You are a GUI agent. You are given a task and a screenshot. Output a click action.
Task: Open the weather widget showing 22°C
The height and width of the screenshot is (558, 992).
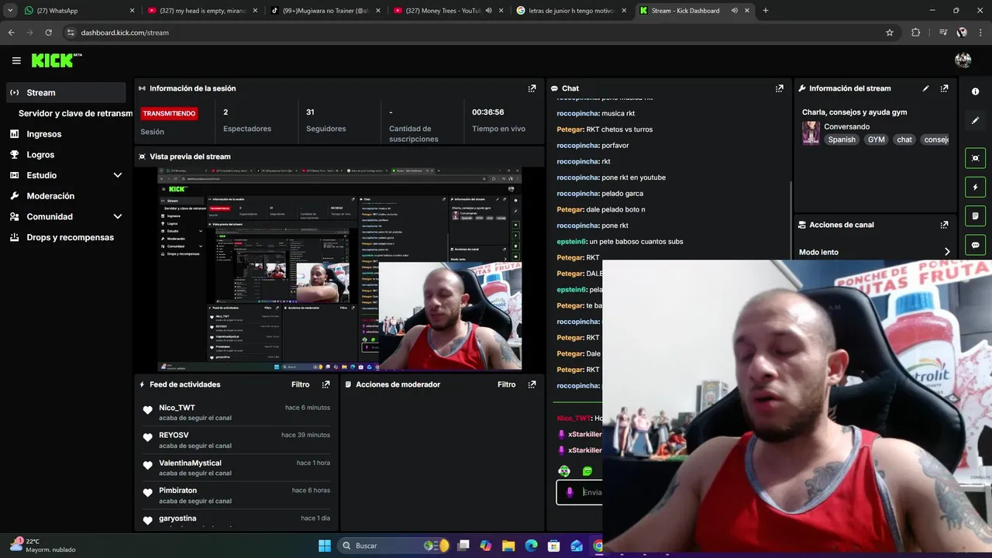(43, 546)
